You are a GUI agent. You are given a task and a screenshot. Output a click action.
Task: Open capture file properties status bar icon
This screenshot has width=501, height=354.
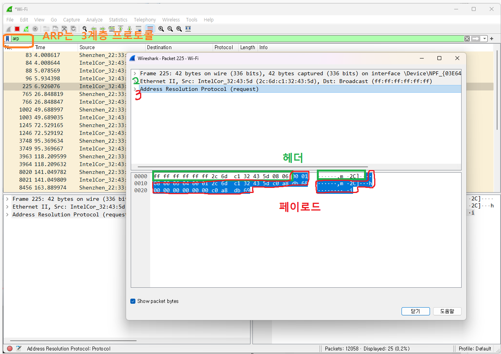click(x=18, y=349)
